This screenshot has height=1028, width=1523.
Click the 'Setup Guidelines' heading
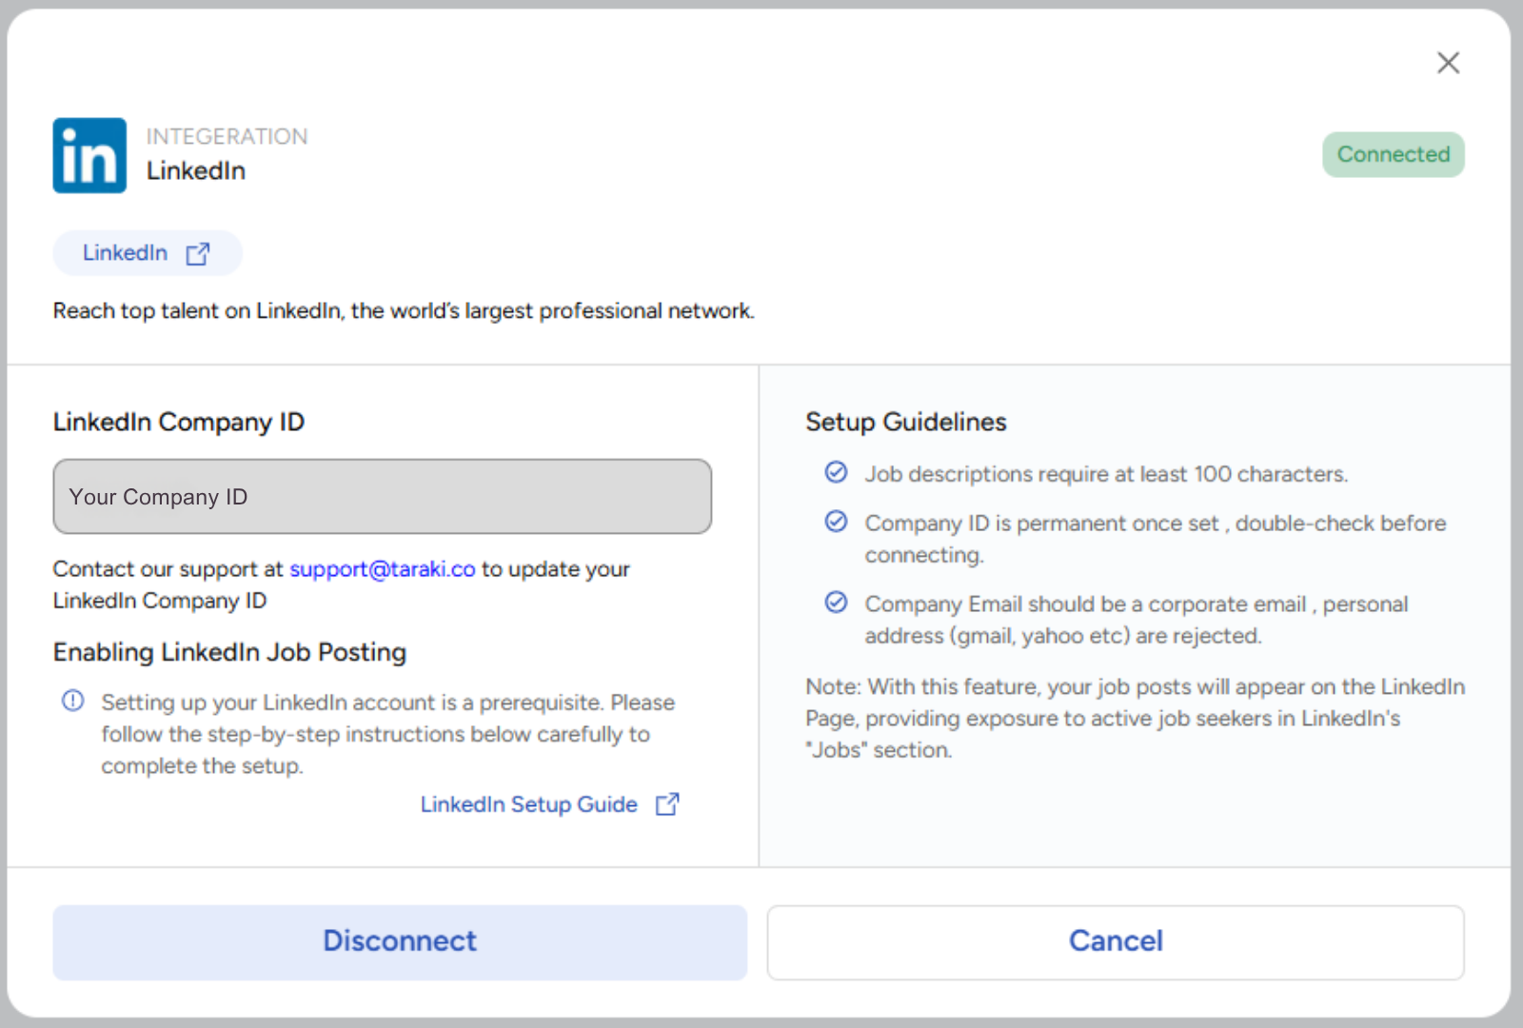pyautogui.click(x=906, y=422)
